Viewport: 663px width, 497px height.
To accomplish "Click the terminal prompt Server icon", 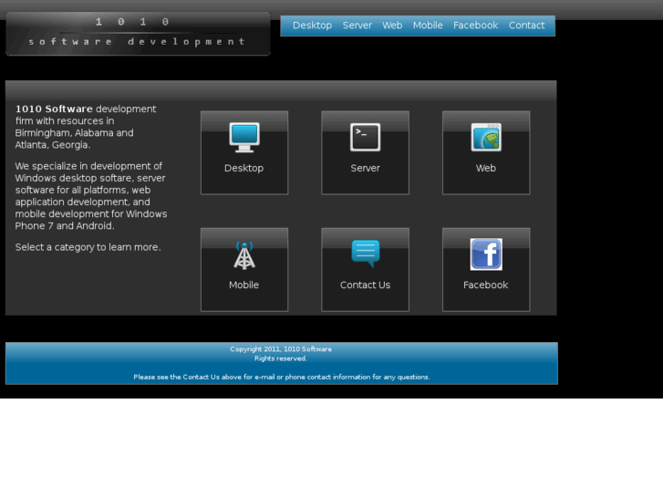I will [x=366, y=137].
